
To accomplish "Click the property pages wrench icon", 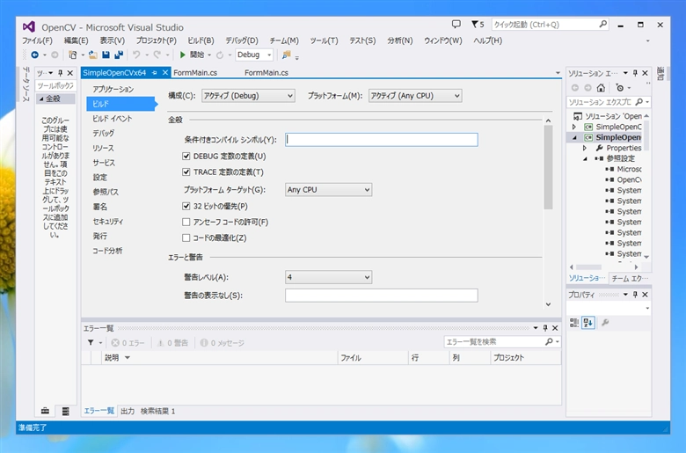I will pyautogui.click(x=605, y=323).
